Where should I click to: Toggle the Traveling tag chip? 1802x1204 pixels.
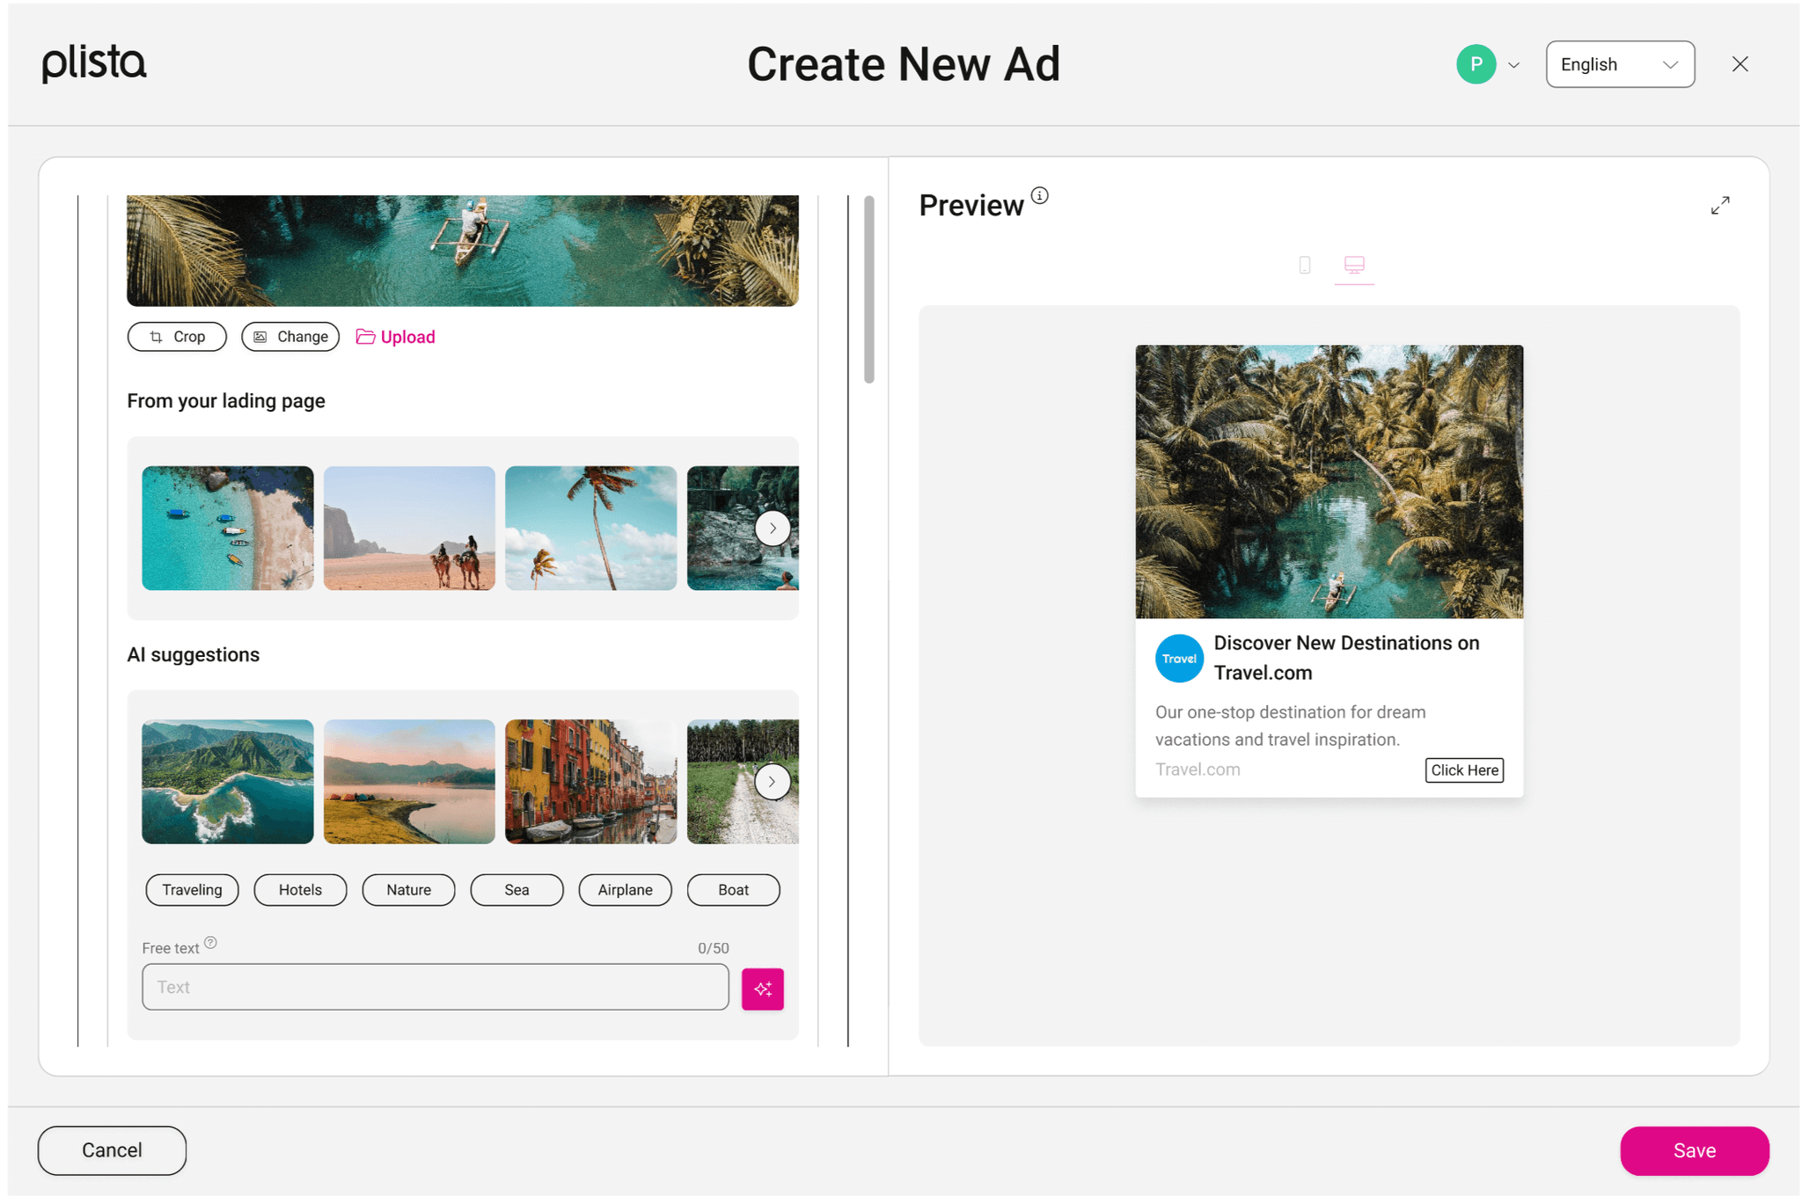[x=192, y=889]
